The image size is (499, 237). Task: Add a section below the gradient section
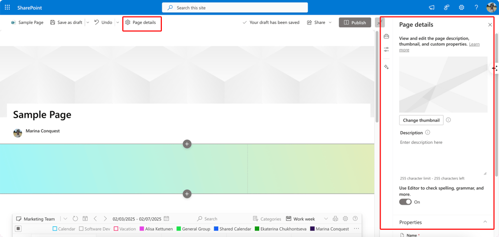(187, 194)
